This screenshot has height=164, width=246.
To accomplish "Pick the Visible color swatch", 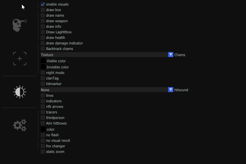I will click(x=43, y=61).
